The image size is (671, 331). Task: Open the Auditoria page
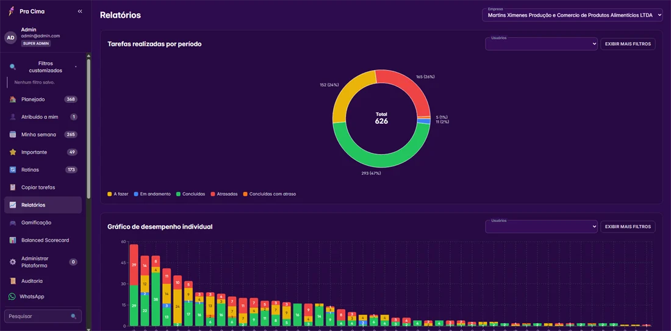43,281
